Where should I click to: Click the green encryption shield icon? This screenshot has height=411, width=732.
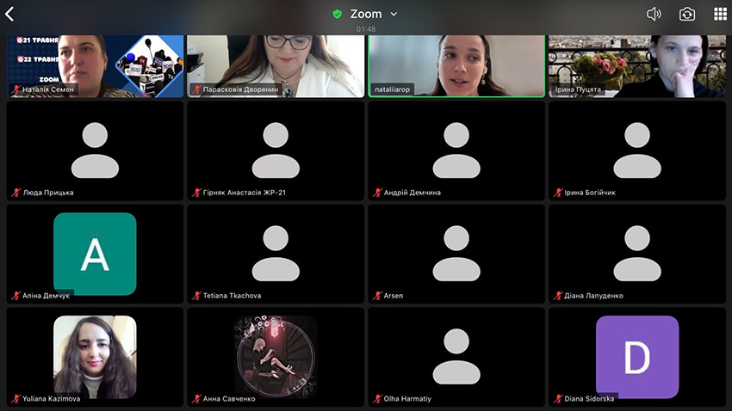point(338,14)
